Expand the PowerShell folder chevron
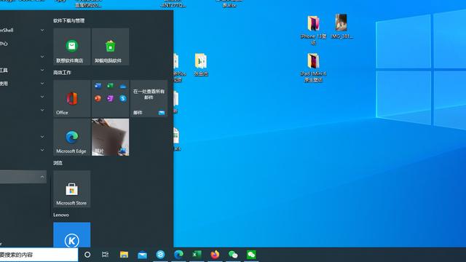This screenshot has height=262, width=466. (x=42, y=30)
